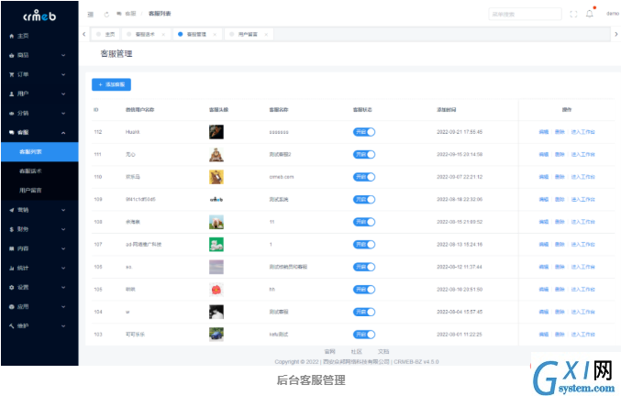Click the 财务 dollar icon in sidebar
Viewport: 621px width, 396px height.
tap(12, 229)
